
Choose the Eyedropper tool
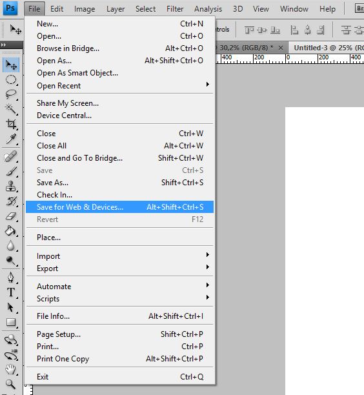11,139
